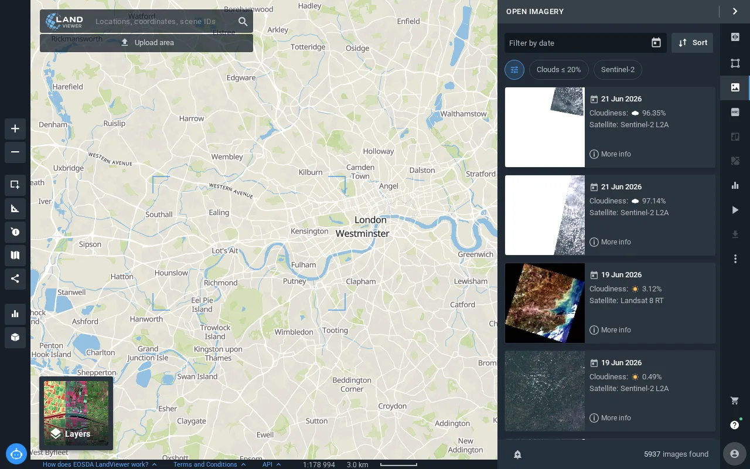Open the chatbot assistant icon
Screen dimensions: 750x469
tap(16, 454)
